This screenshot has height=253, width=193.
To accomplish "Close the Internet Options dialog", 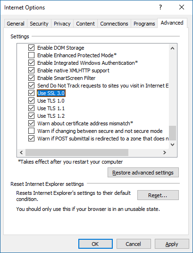I will click(x=182, y=7).
